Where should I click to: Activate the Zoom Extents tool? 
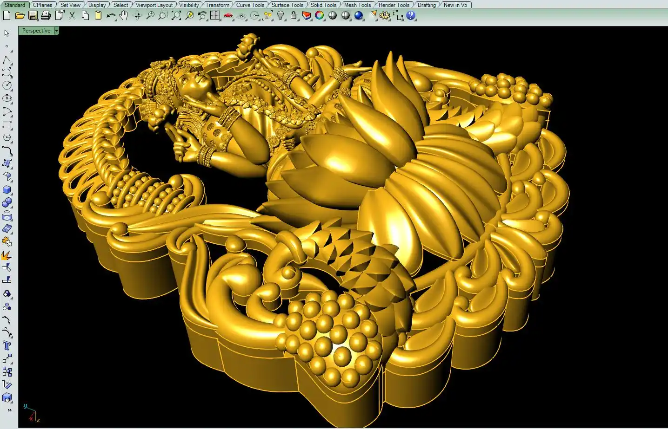[176, 15]
